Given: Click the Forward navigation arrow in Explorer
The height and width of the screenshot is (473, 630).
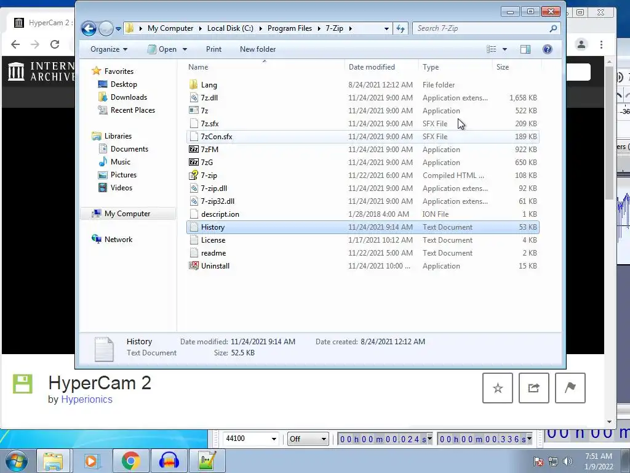Looking at the screenshot, I should (106, 28).
